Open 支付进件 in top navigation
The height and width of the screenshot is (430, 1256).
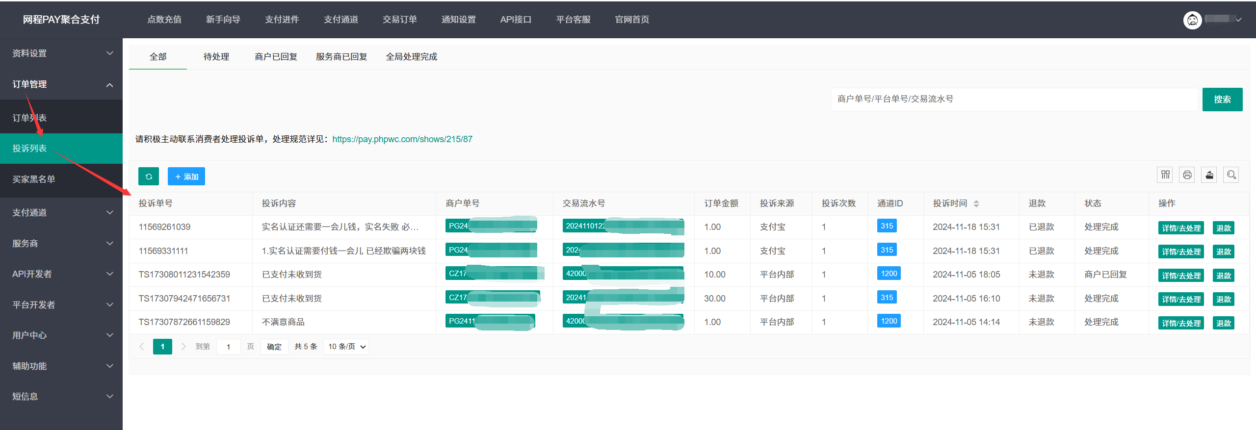tap(282, 20)
